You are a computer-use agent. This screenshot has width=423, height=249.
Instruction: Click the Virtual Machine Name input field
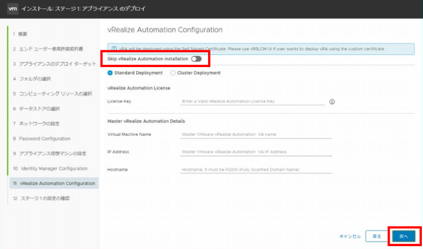256,135
